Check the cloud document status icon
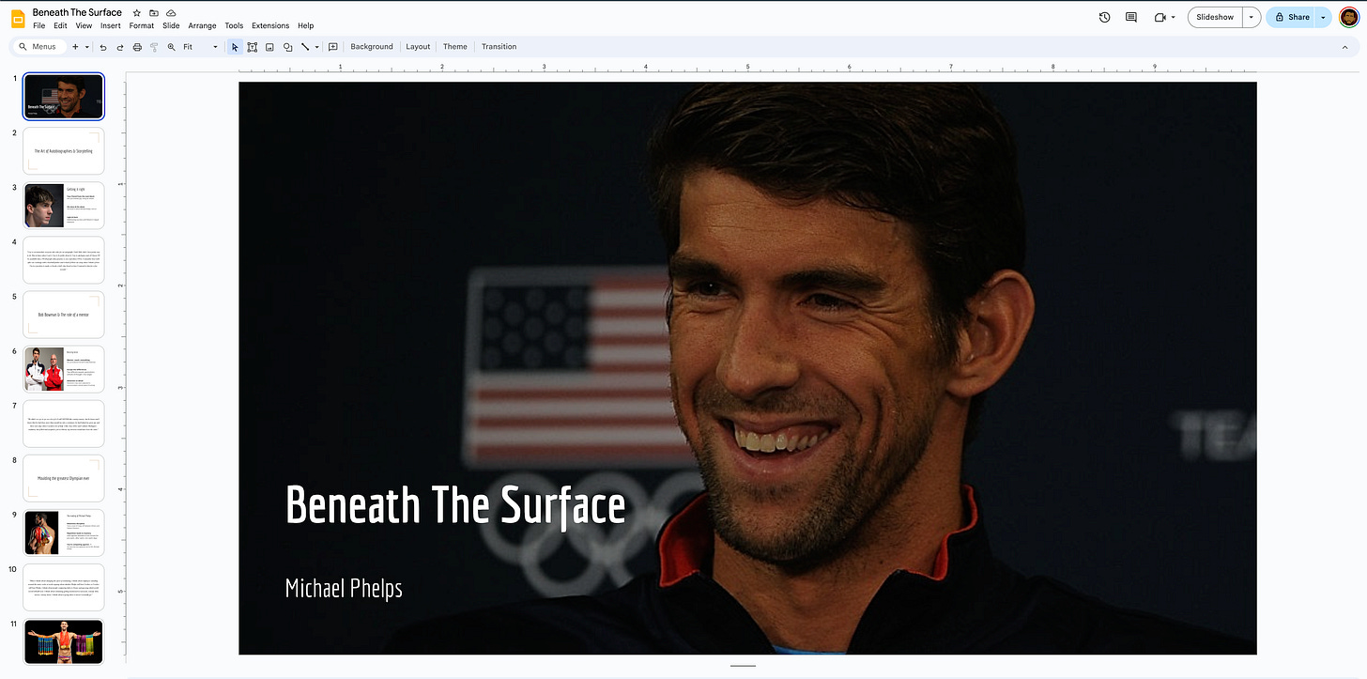The height and width of the screenshot is (679, 1367). (171, 13)
